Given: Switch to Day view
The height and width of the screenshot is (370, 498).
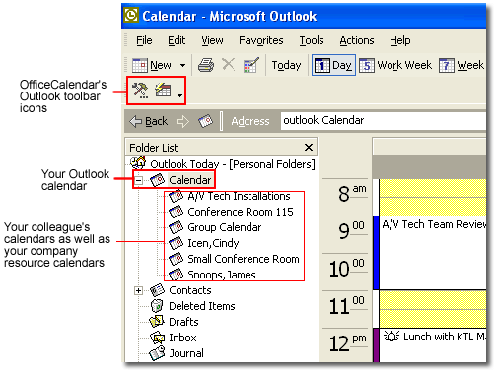Looking at the screenshot, I should coord(333,65).
